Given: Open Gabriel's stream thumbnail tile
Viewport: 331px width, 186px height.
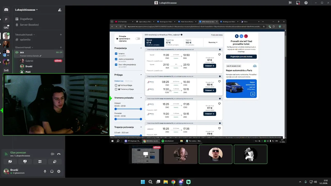Looking at the screenshot, I should 146,154.
